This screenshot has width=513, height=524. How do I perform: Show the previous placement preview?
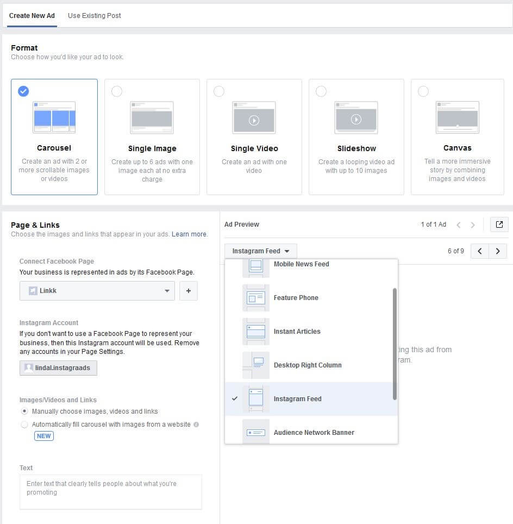[x=480, y=251]
